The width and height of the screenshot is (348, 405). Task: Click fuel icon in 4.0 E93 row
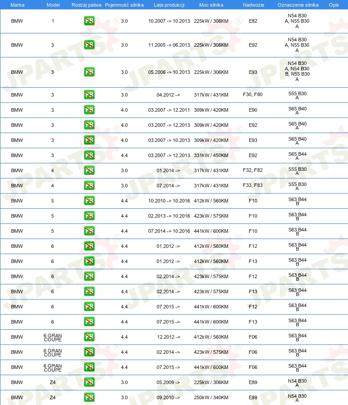click(x=89, y=140)
